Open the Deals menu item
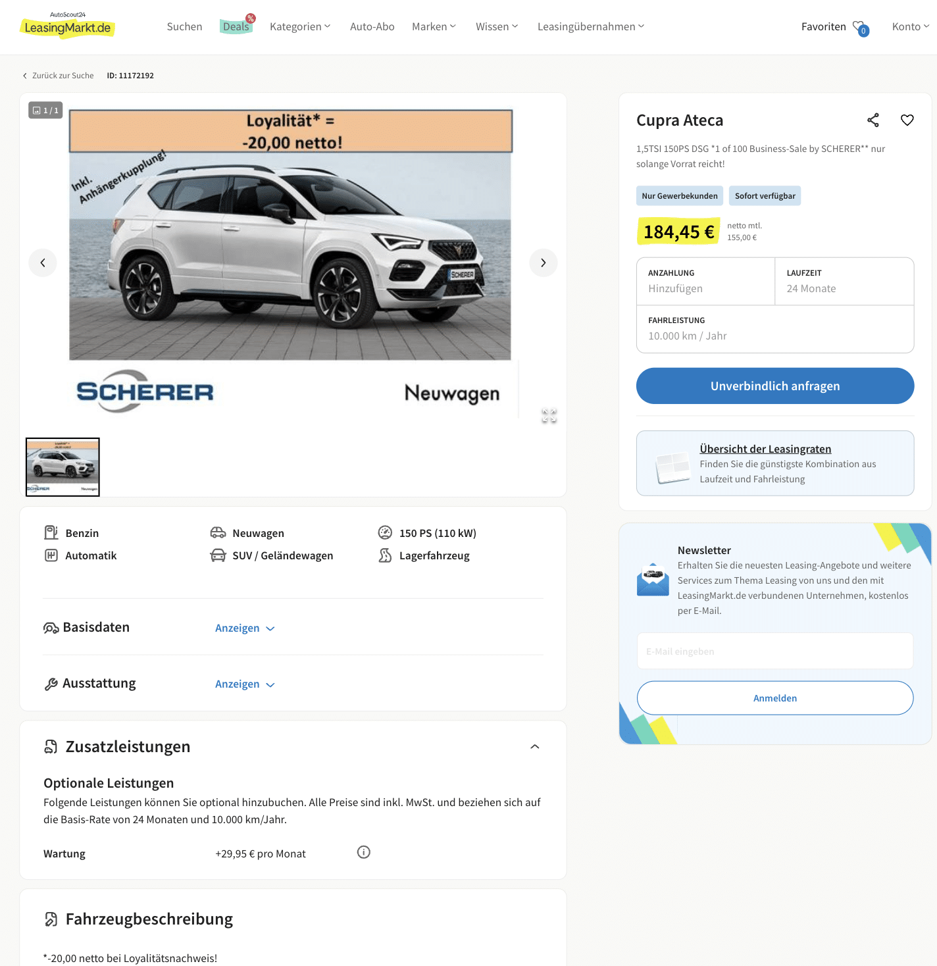The height and width of the screenshot is (966, 937). click(236, 26)
